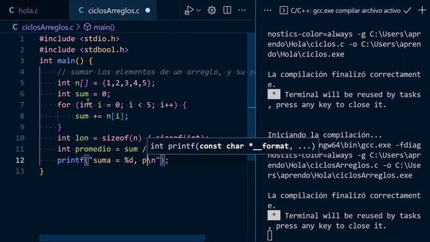Click ciclosArreglos.c in the breadcrumb

pyautogui.click(x=48, y=27)
